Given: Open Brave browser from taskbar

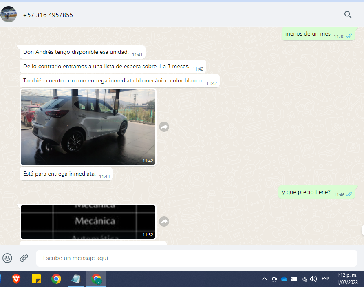Looking at the screenshot, I should (16, 278).
